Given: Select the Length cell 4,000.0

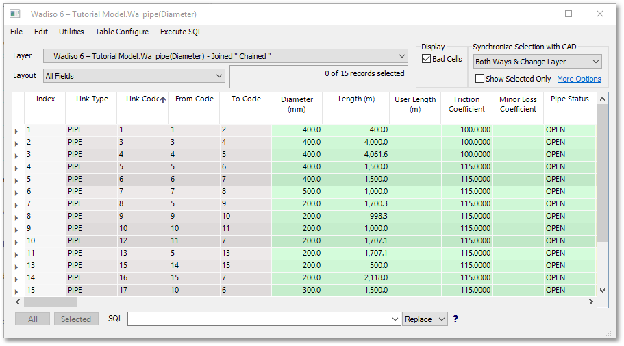Looking at the screenshot, I should (356, 142).
